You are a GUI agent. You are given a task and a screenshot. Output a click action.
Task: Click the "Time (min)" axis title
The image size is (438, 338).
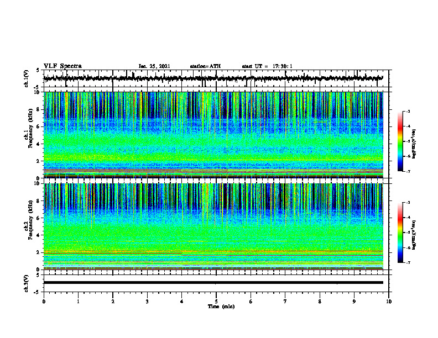pos(221,307)
